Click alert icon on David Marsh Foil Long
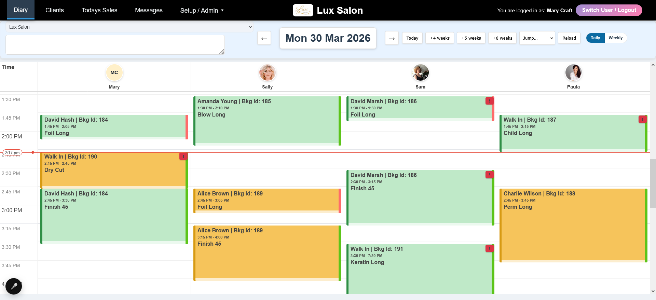The height and width of the screenshot is (300, 656). tap(489, 101)
